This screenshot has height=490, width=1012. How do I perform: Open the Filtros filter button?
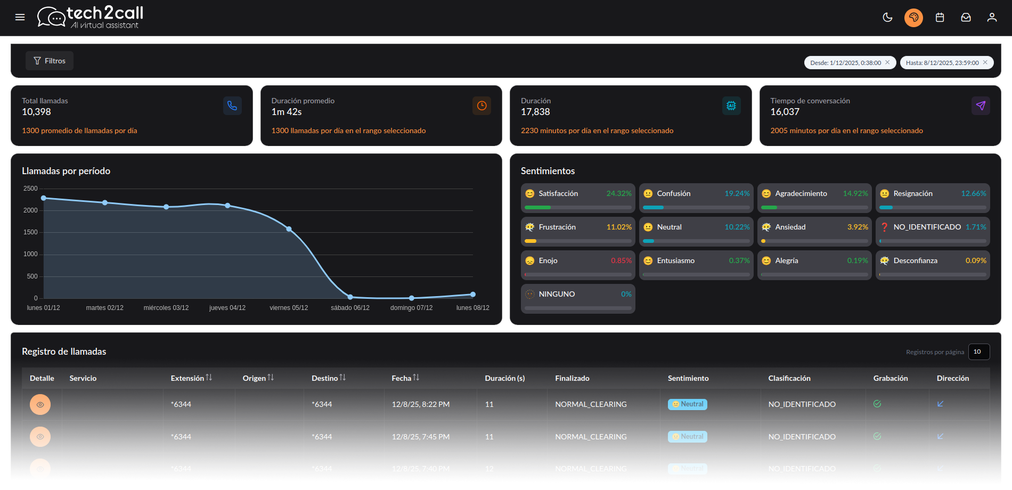[x=50, y=61]
